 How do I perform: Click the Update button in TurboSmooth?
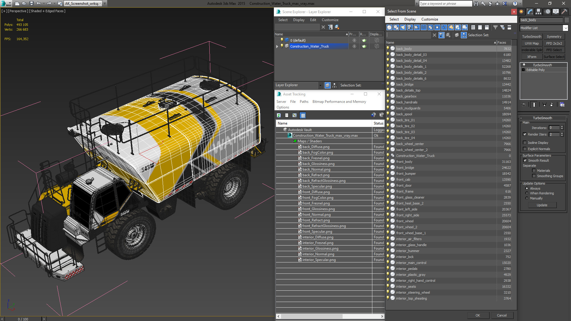pyautogui.click(x=542, y=205)
